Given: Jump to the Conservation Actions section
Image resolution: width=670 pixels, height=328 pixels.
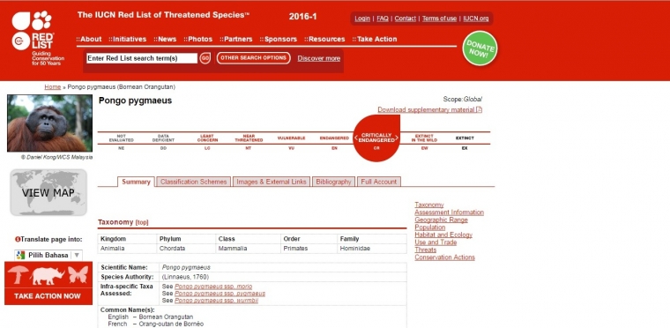Looking at the screenshot, I should coord(444,257).
